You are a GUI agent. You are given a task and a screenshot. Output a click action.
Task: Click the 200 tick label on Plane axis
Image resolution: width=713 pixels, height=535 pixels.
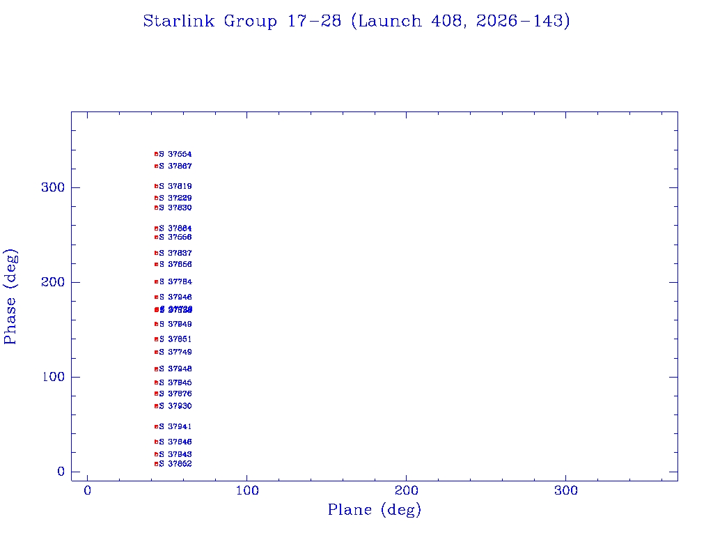coord(406,490)
